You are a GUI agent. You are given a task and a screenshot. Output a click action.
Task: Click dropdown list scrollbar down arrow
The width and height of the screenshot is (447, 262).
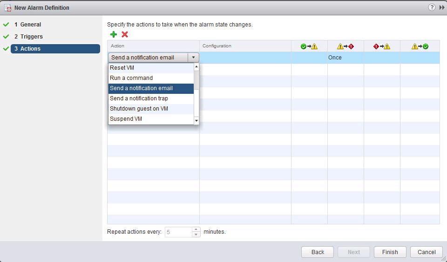coord(196,121)
